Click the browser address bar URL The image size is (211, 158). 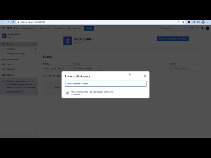[x=33, y=22]
